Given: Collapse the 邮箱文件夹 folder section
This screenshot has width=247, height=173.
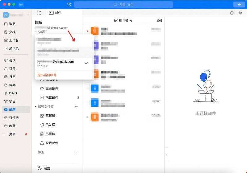Looking at the screenshot, I should (36, 107).
